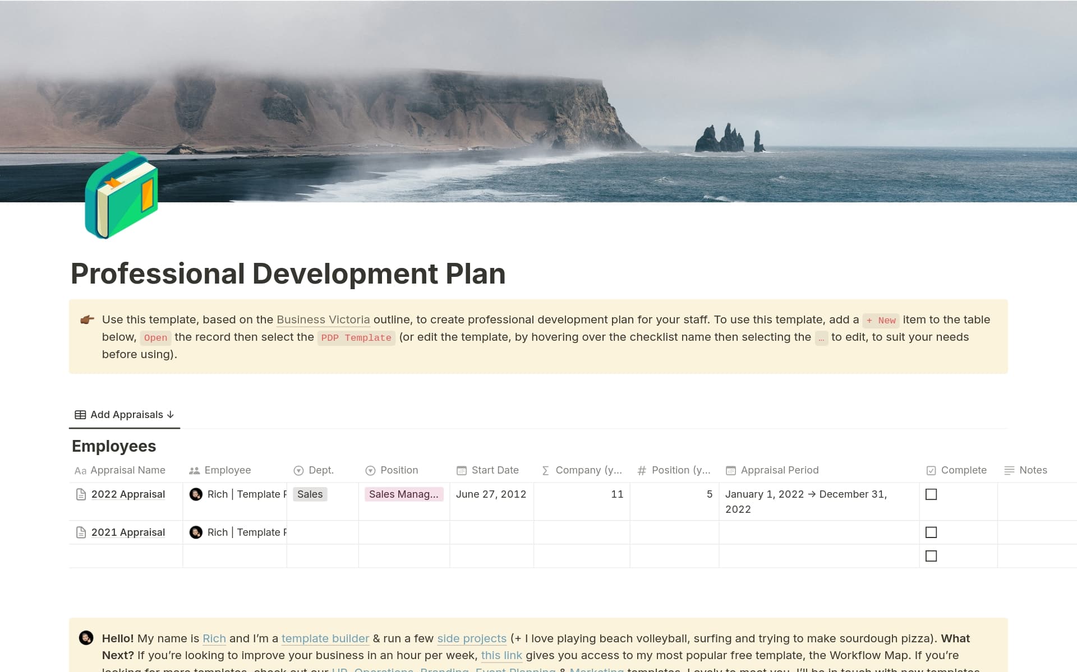
Task: Click the empty Notes cell for 2022 Appraisal
Action: tap(1037, 501)
